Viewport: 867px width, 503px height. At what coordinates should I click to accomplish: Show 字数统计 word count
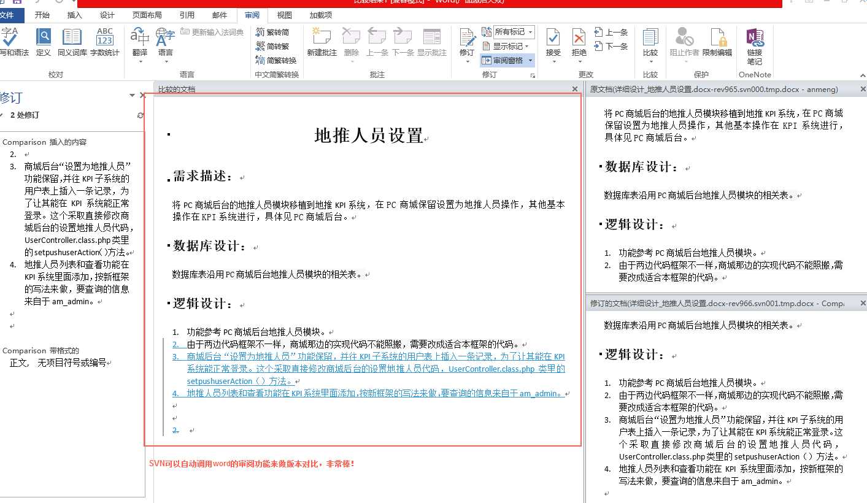click(105, 42)
